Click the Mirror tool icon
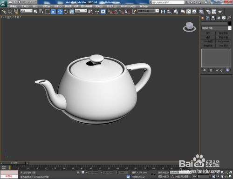This screenshot has width=233, height=179. tap(163, 12)
